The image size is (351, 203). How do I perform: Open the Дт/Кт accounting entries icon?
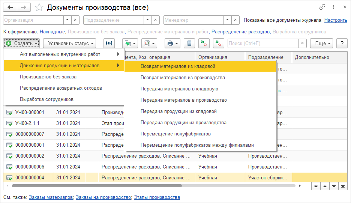218,44
